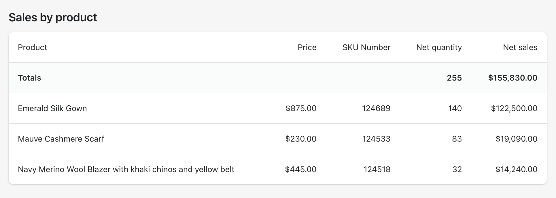Viewport: 556px width, 198px height.
Task: Click SKU number 124518
Action: (377, 169)
